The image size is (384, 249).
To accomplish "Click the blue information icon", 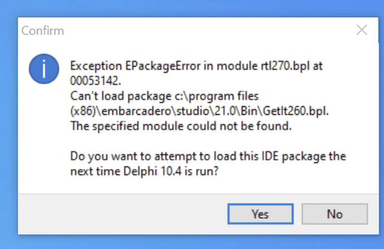I will (44, 69).
